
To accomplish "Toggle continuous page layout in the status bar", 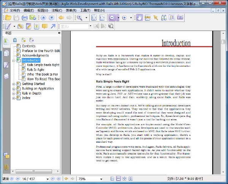I will pos(118,179).
